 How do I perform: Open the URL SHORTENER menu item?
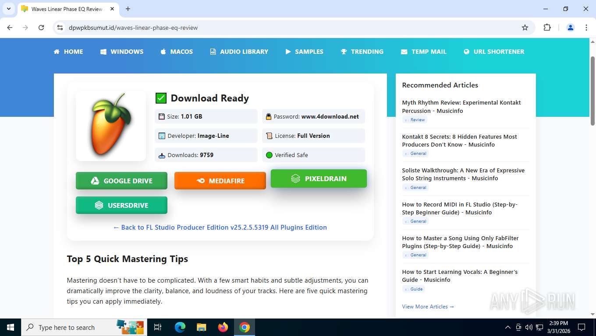(493, 52)
